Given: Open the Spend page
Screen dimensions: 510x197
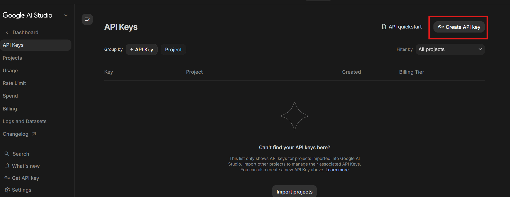Looking at the screenshot, I should 10,96.
